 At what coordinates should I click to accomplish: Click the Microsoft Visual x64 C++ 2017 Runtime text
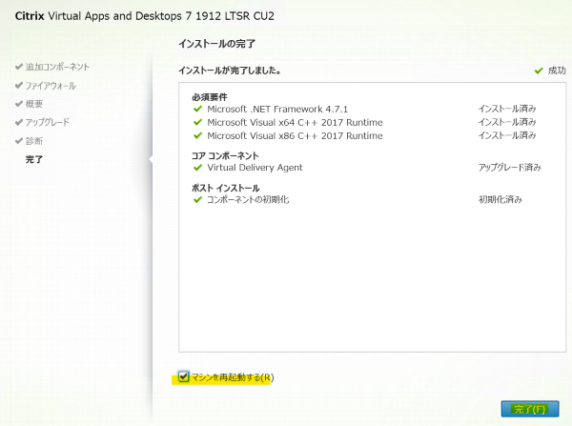click(295, 122)
